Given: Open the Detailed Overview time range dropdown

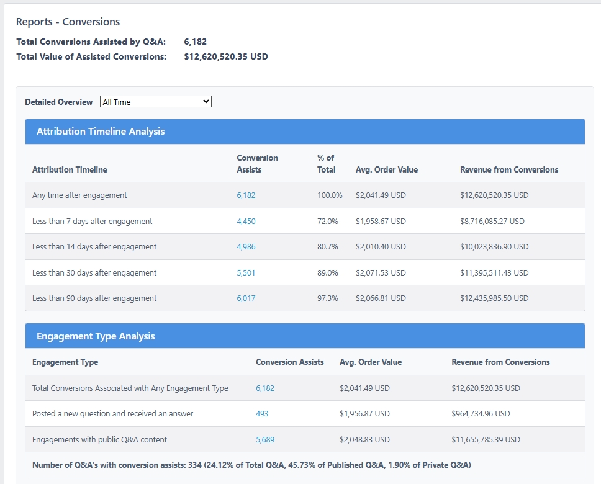Looking at the screenshot, I should pyautogui.click(x=155, y=102).
